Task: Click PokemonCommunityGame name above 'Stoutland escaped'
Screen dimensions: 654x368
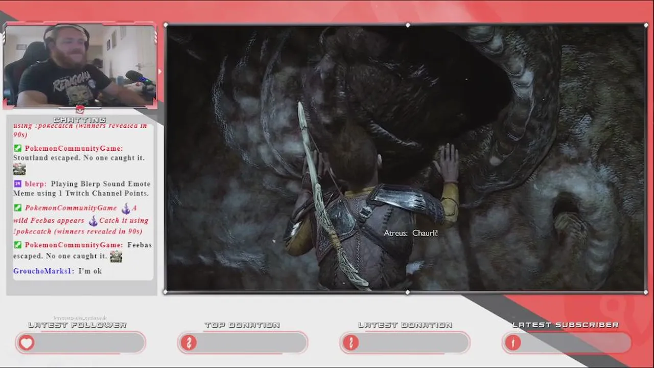Action: tap(74, 148)
